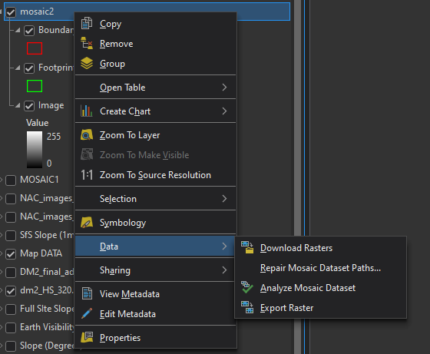Toggle the Map DATA layer checkbox

[x=11, y=254]
